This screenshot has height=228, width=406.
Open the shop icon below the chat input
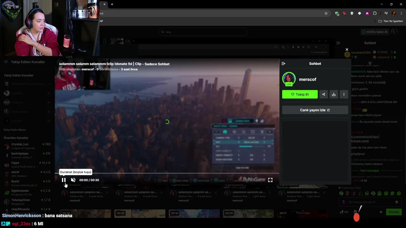tap(355, 212)
